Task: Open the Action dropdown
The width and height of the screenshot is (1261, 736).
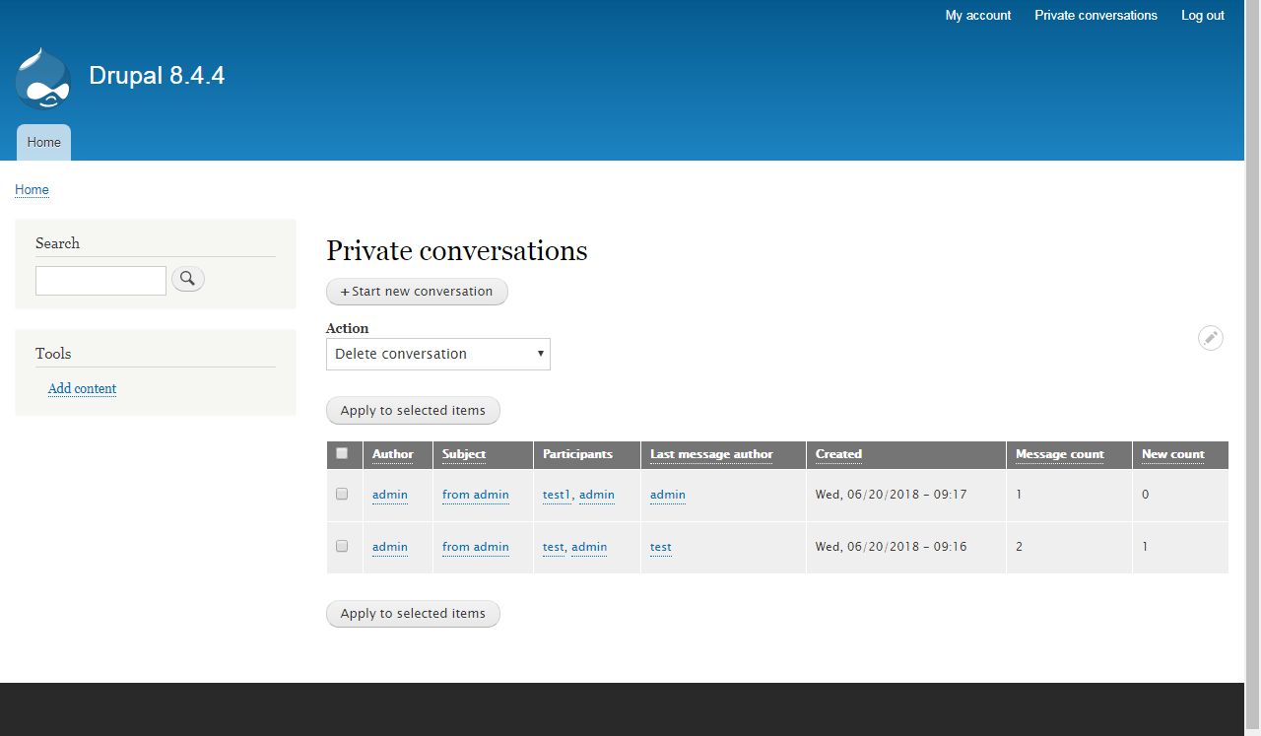Action: click(x=437, y=354)
